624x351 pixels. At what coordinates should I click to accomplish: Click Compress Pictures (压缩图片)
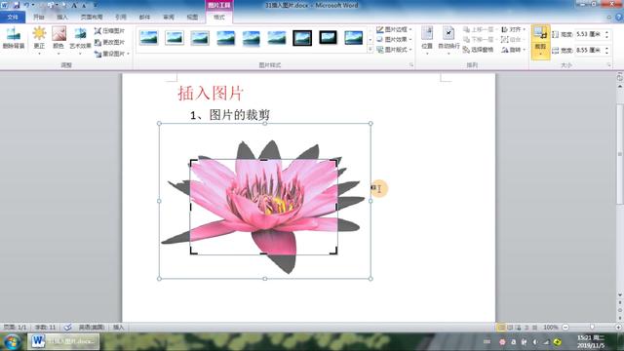point(109,30)
